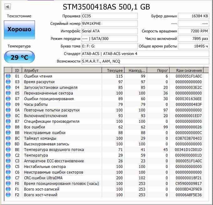Click the status orb for Таймаут команды row
The width and height of the screenshot is (213, 205).
tap(8, 138)
